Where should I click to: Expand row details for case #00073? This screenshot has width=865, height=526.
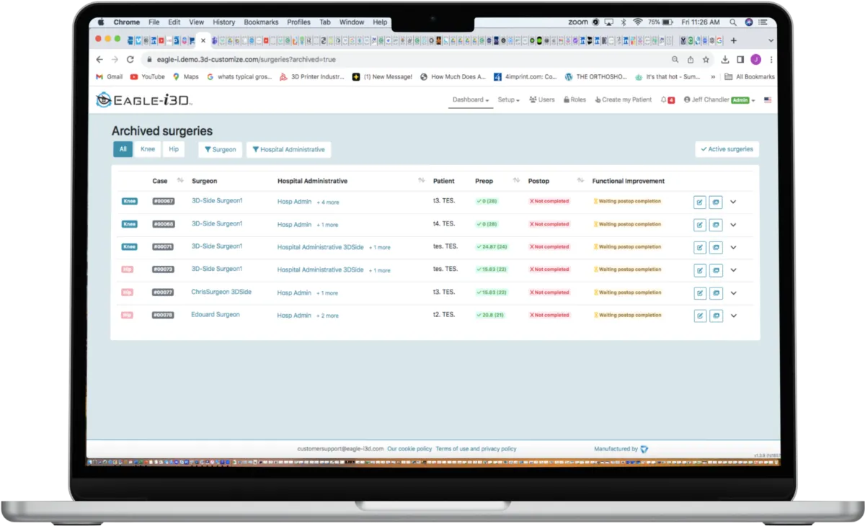(x=733, y=270)
